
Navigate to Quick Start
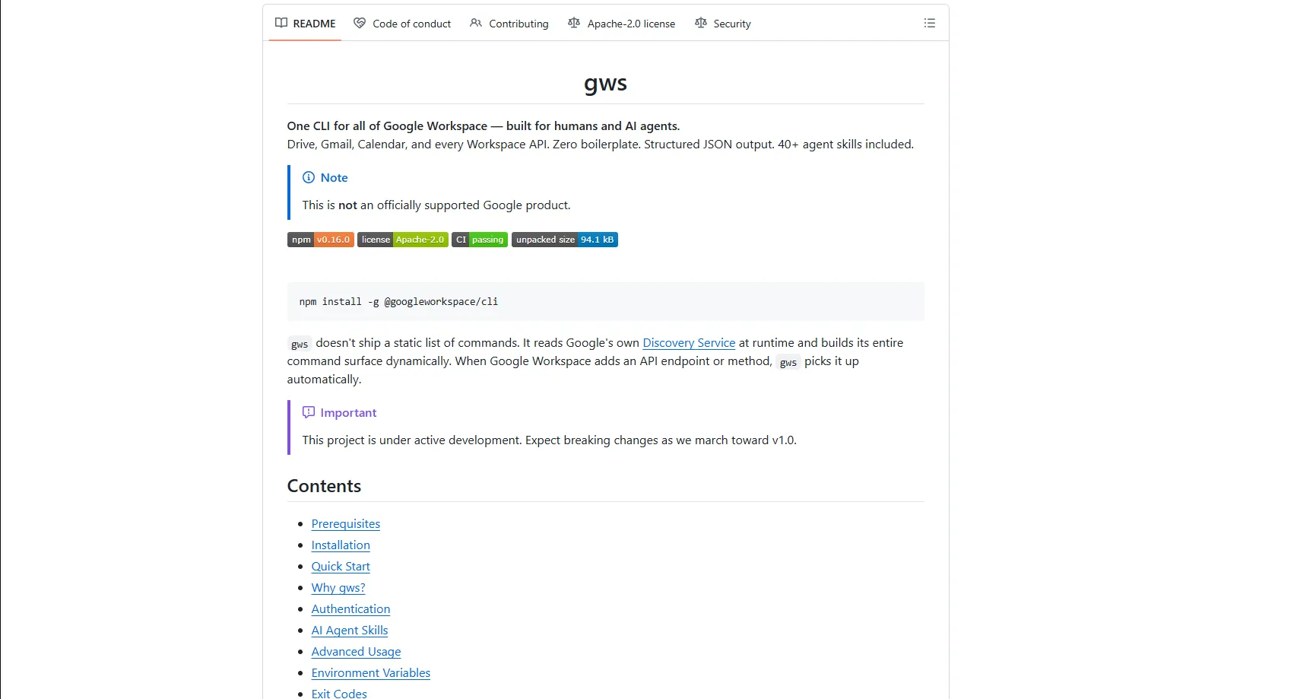pos(341,567)
